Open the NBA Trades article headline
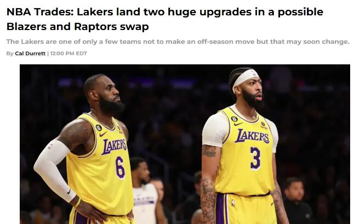The height and width of the screenshot is (224, 354). [x=165, y=19]
